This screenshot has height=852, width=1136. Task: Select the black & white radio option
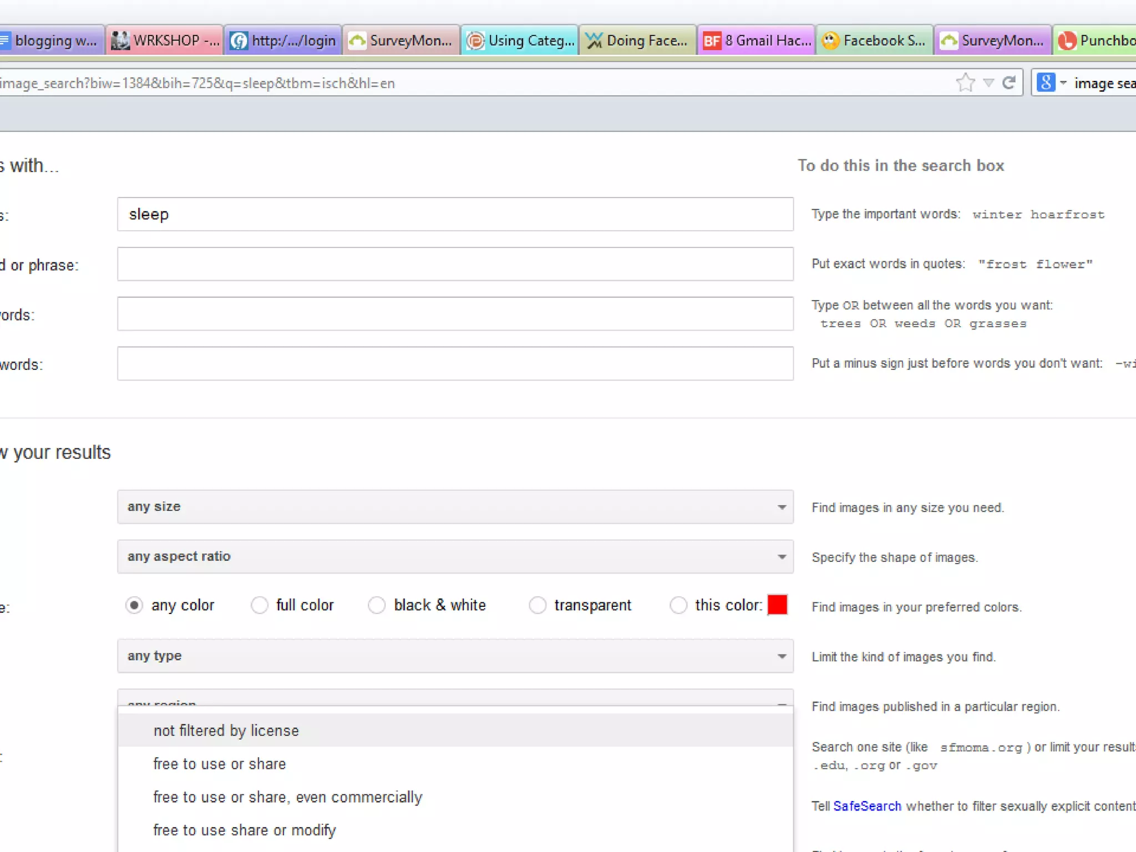coord(377,605)
